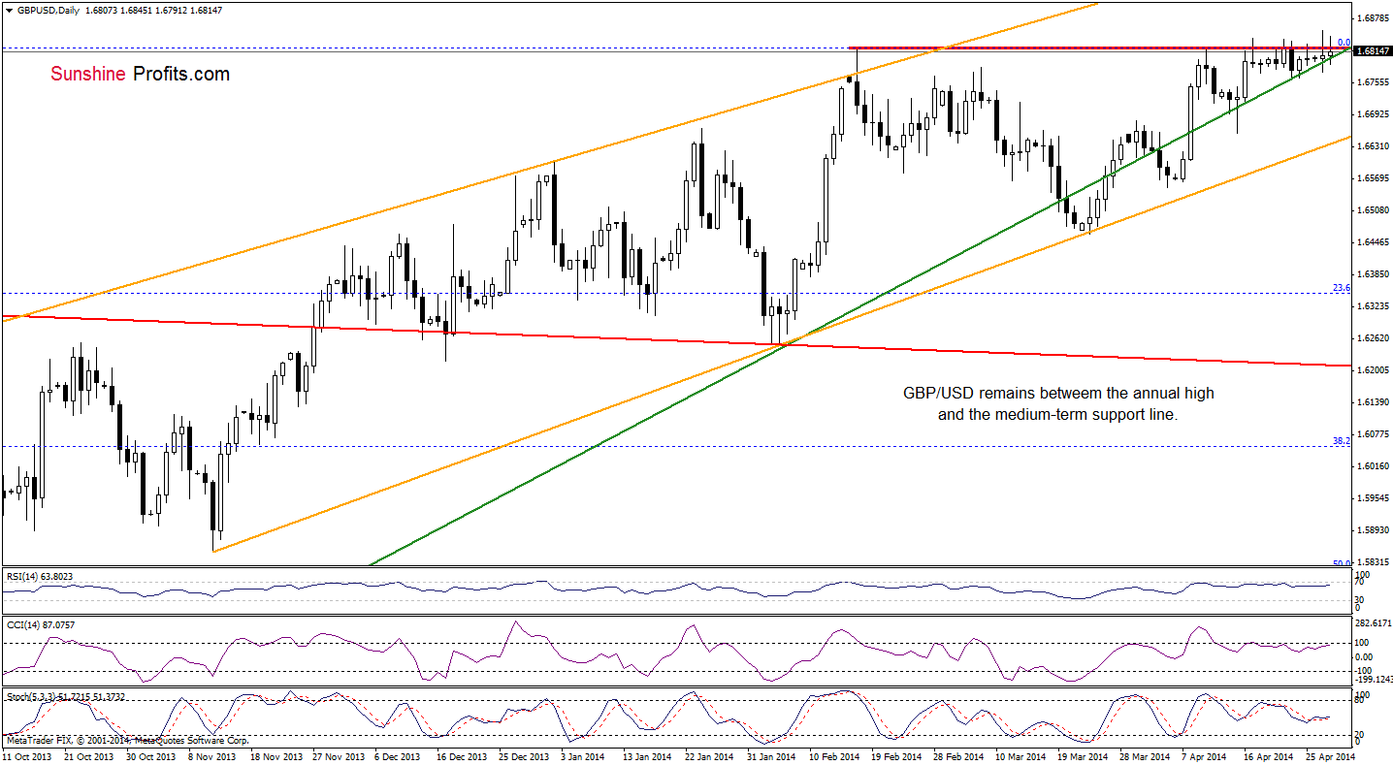The width and height of the screenshot is (1393, 765).
Task: Click the 23.6 Fibonacci level label
Action: click(x=1342, y=287)
